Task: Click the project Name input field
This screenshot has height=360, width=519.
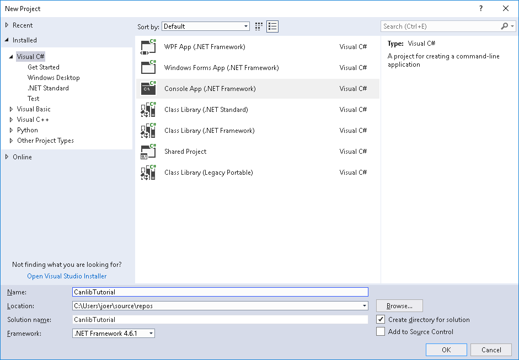Action: coord(220,292)
